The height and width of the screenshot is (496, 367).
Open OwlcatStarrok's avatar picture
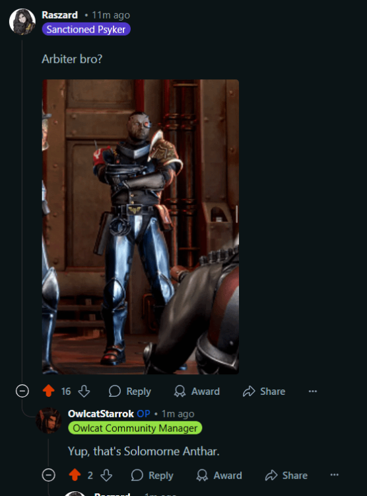48,421
